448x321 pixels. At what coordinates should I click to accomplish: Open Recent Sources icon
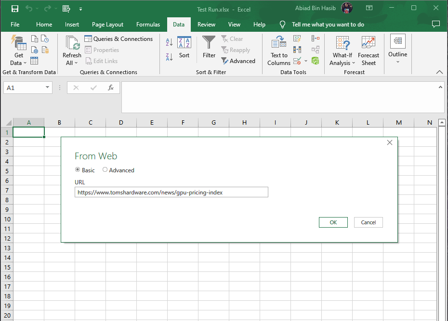pos(45,39)
